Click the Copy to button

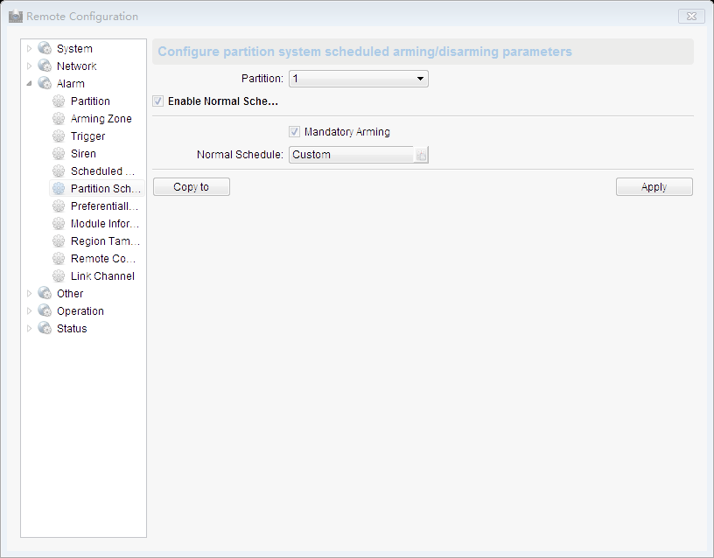[x=192, y=186]
